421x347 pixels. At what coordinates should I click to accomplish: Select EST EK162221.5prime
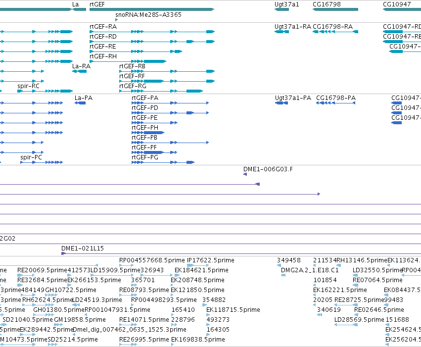coord(340,290)
